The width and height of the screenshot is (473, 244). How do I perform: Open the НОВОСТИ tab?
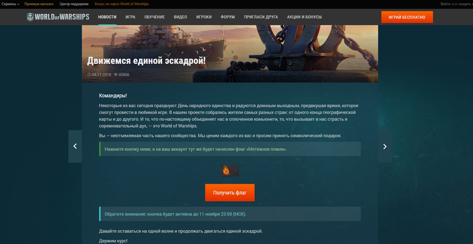point(107,17)
